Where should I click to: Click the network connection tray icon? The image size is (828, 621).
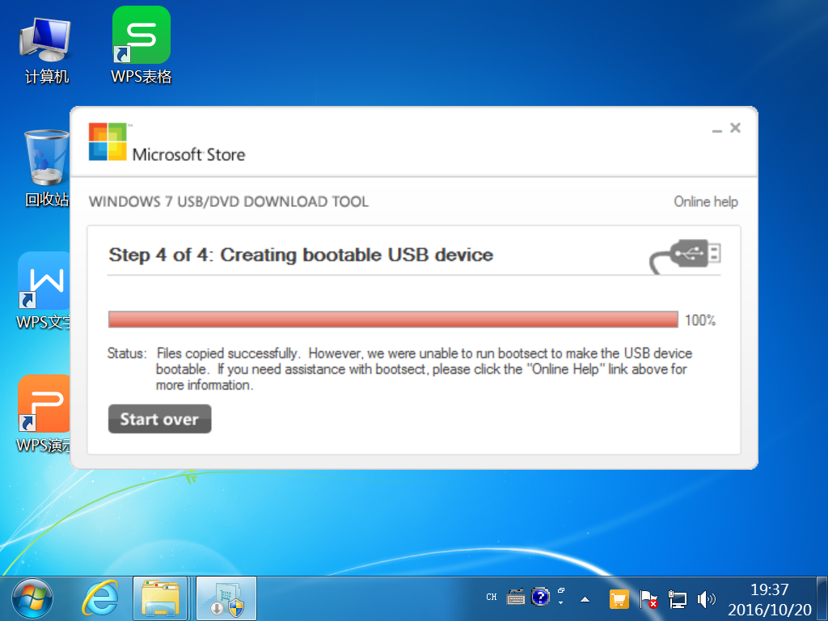point(677,599)
